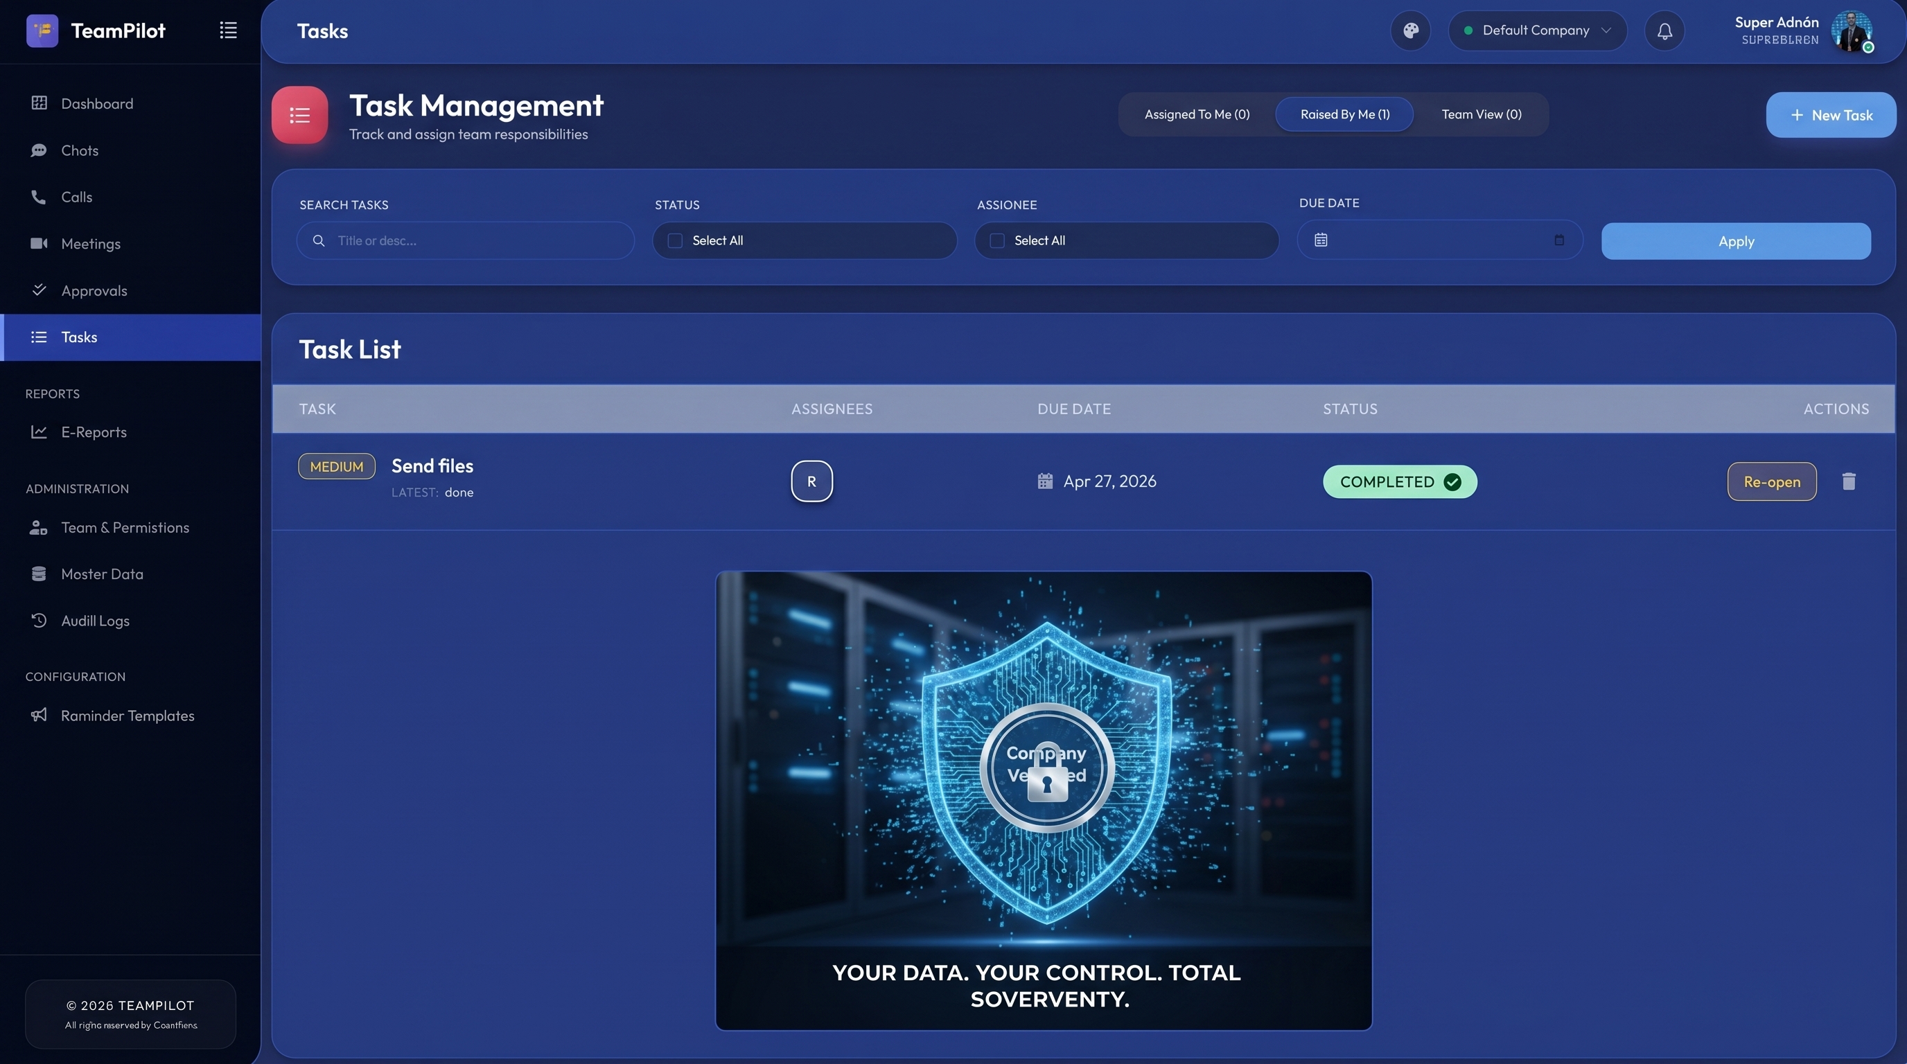Click the chart icon beside E-Reports
Screen dimensions: 1907x1064
point(39,432)
